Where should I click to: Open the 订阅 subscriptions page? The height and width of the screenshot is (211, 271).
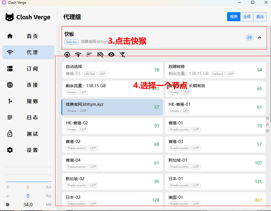28,69
